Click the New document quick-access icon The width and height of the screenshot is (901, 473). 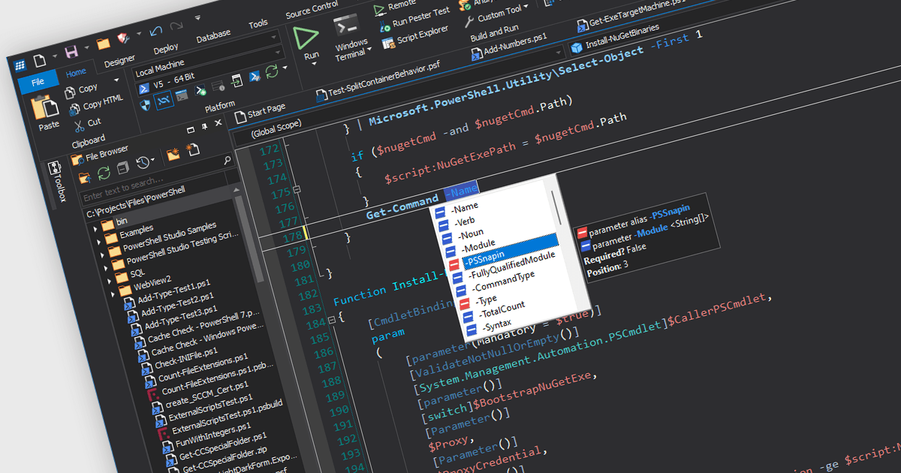click(39, 59)
